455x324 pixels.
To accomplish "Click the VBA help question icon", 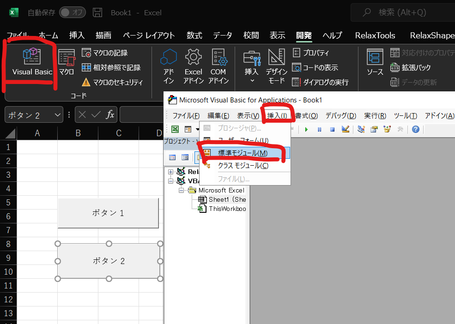I will 415,129.
